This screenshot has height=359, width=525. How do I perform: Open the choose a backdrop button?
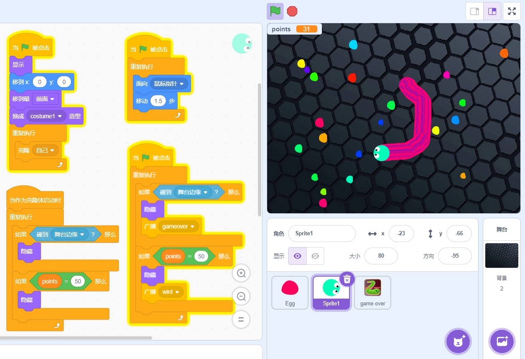pos(502,341)
